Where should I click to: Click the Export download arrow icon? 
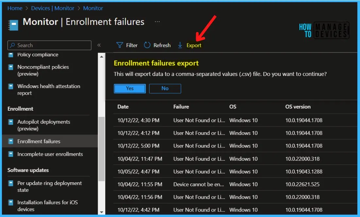click(180, 45)
